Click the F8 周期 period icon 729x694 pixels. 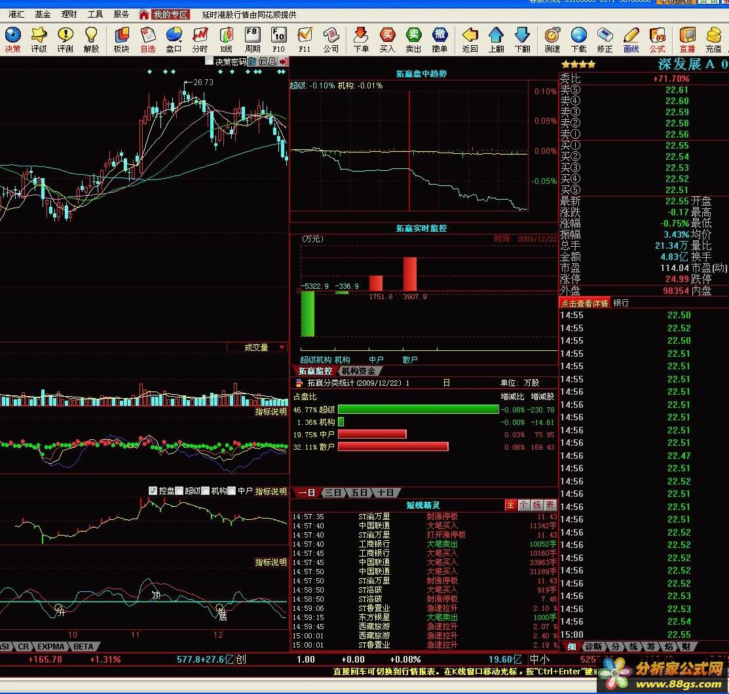[252, 39]
